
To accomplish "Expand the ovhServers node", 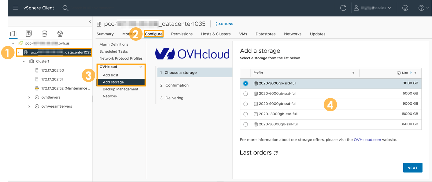I will 29,97.
